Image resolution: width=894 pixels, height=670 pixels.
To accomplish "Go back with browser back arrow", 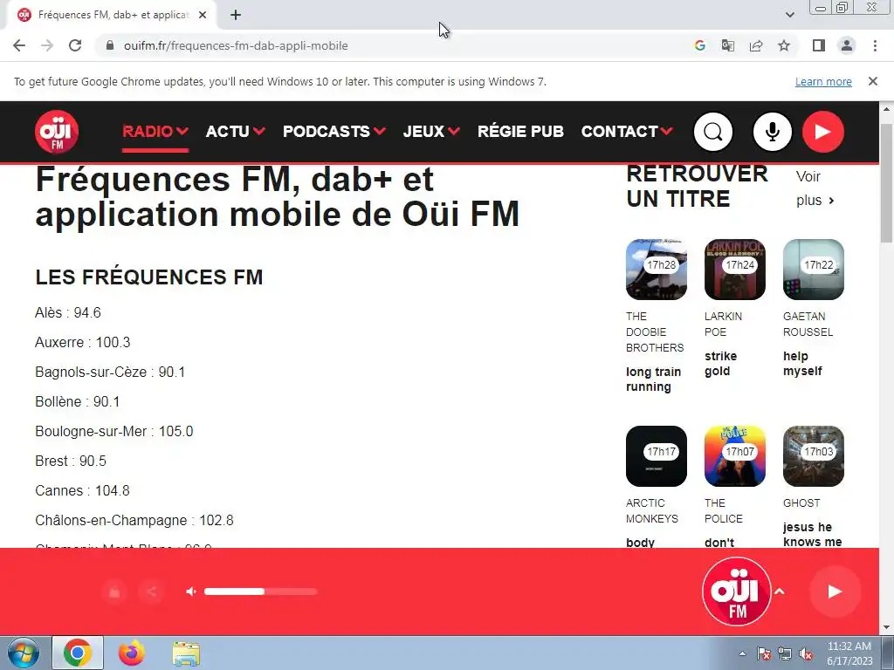I will point(19,45).
